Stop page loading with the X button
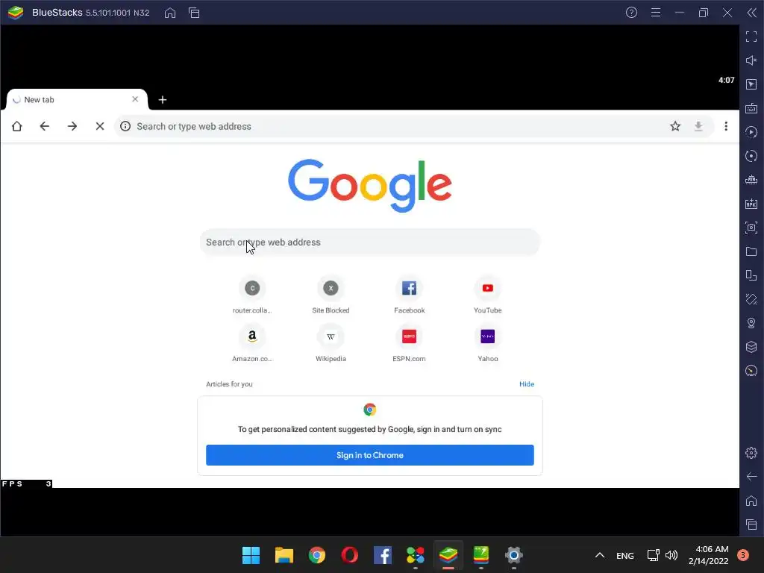The height and width of the screenshot is (573, 764). [100, 126]
